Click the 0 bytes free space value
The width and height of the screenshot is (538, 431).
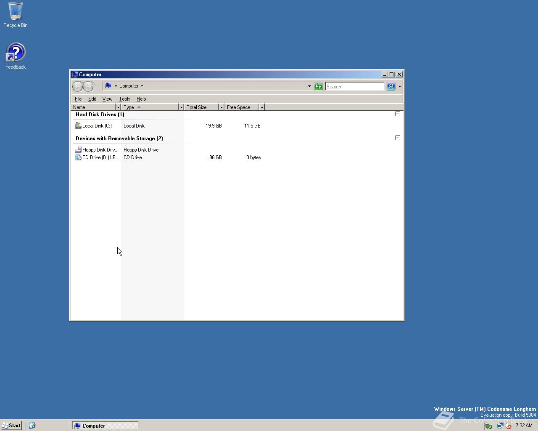253,157
